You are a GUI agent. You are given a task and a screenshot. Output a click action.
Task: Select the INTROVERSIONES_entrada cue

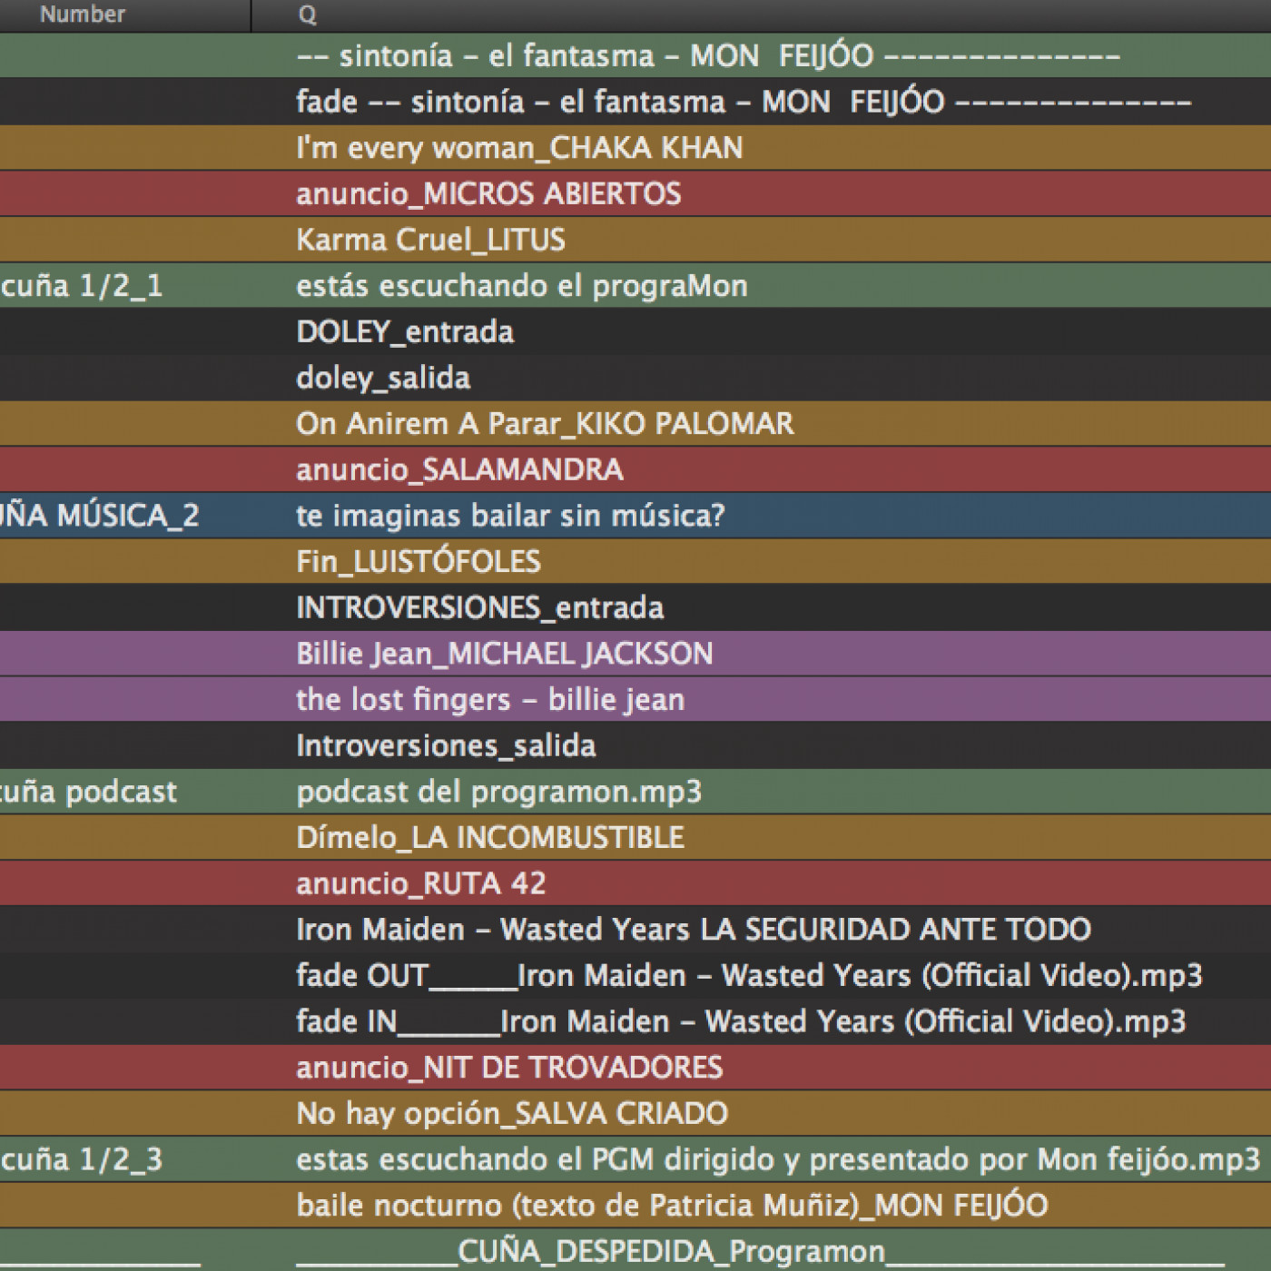(479, 607)
